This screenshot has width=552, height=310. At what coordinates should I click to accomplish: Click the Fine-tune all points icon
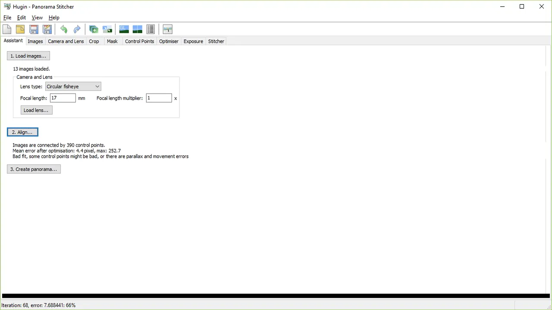point(107,29)
